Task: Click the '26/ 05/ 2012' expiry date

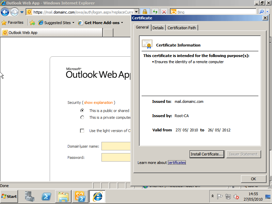Action: click(219, 130)
